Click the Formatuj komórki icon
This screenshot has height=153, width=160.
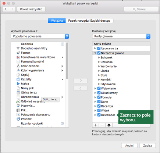(x=18, y=61)
